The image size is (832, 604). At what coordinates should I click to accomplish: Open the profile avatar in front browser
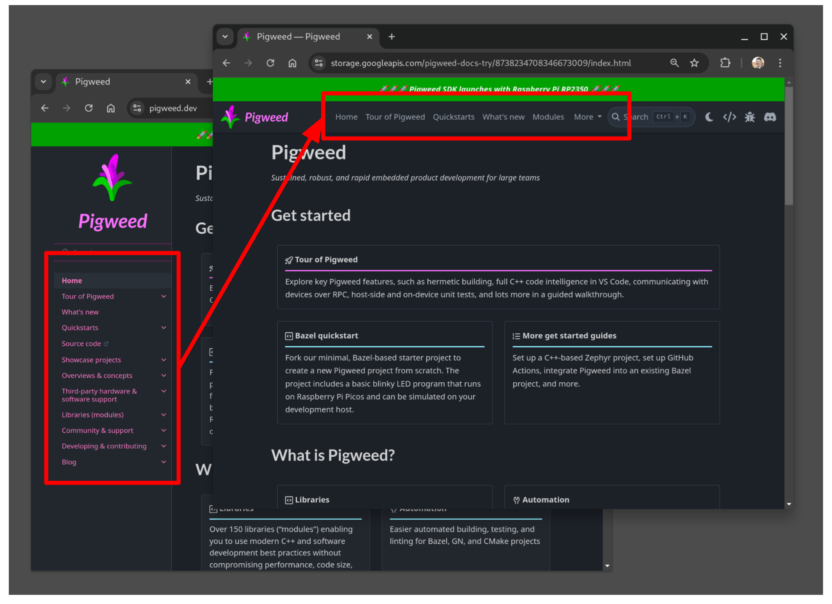(x=758, y=63)
